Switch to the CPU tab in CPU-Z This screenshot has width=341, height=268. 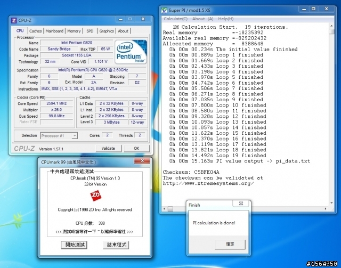coord(20,31)
